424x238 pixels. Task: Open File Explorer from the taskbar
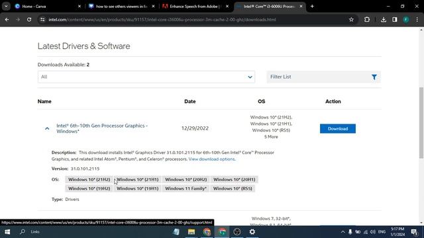coord(191,232)
